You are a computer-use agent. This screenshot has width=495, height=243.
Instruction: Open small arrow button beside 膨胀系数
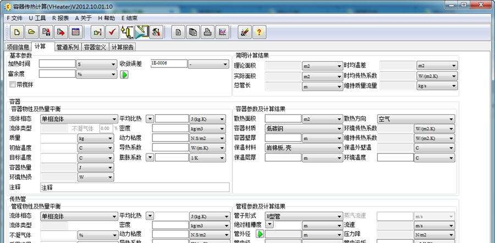[150, 157]
